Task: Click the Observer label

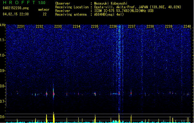Action: [x=63, y=3]
